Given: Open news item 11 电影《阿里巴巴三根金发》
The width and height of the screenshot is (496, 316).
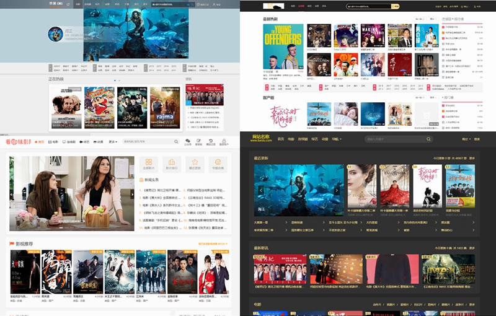Looking at the screenshot, I should tap(160, 228).
